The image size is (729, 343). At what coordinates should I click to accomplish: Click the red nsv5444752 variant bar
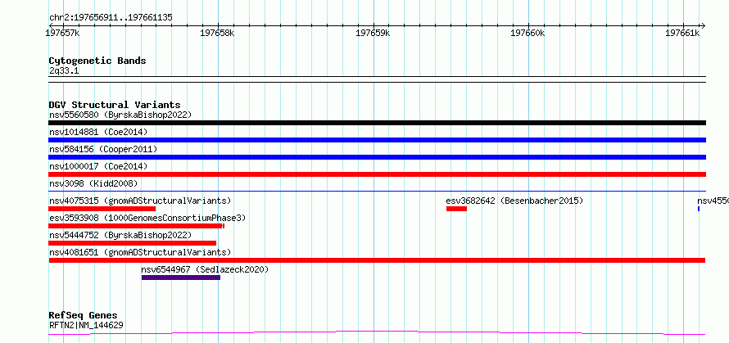[133, 243]
